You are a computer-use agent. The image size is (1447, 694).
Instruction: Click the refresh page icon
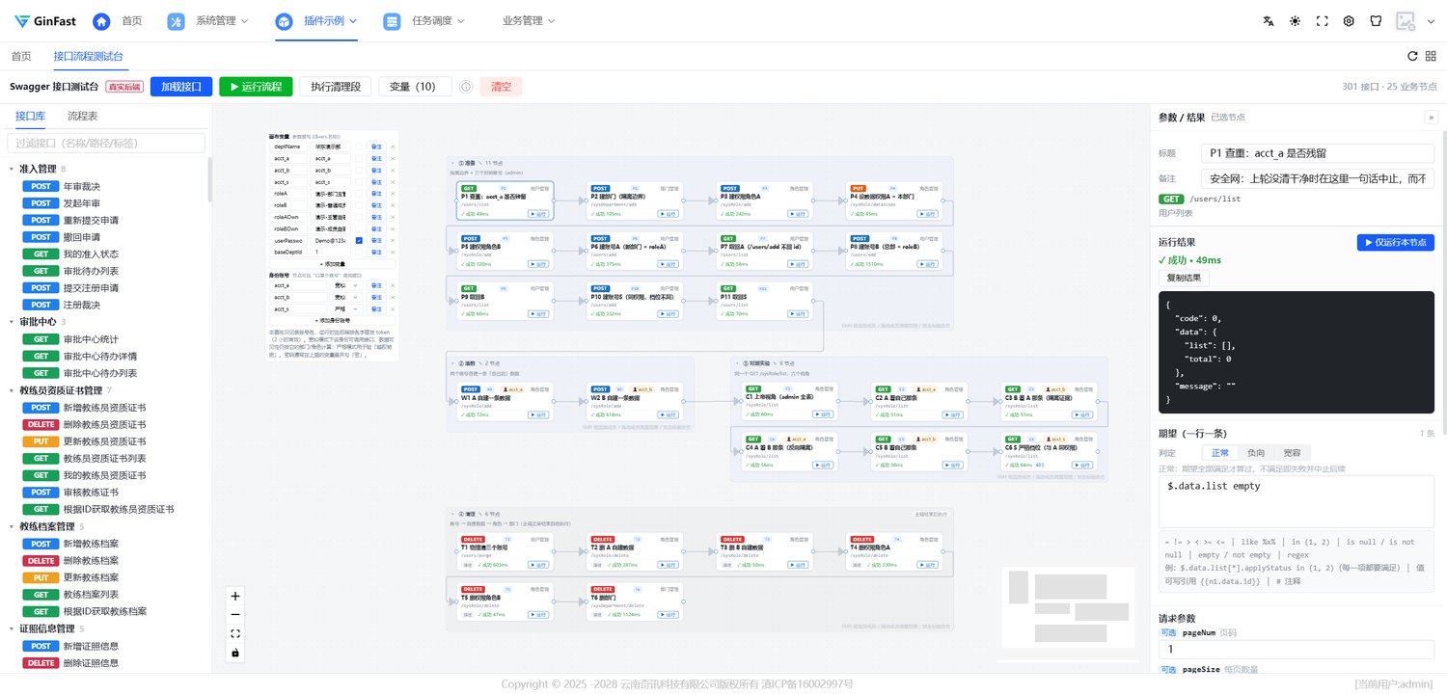coord(1412,57)
